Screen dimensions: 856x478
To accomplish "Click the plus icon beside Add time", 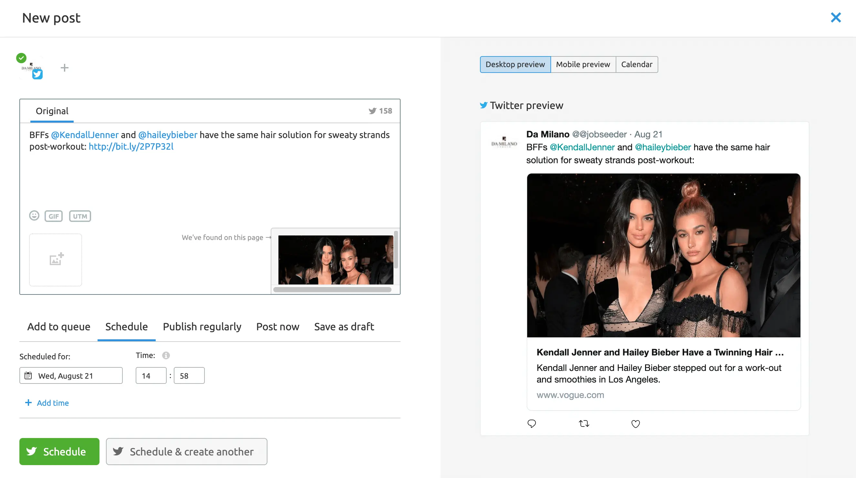I will (28, 403).
